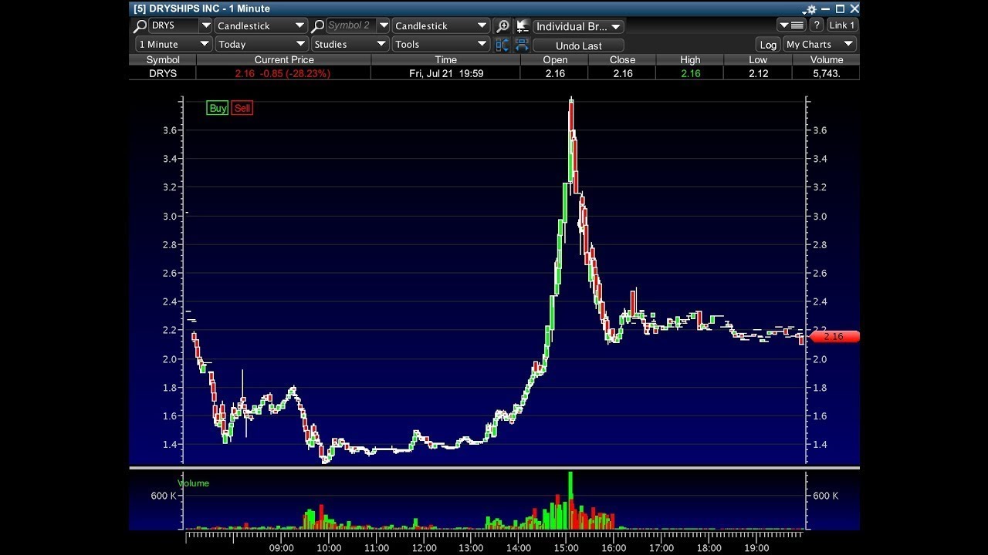988x555 pixels.
Task: Click the Volume value 5,743.
Action: point(825,73)
